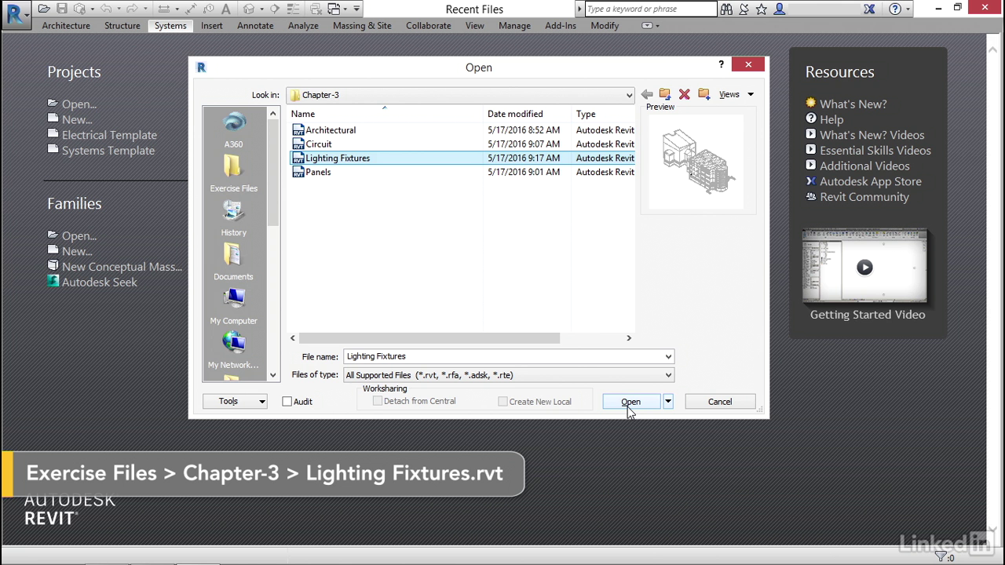Open History location in places sidebar
Viewport: 1005px width, 565px height.
pos(233,218)
